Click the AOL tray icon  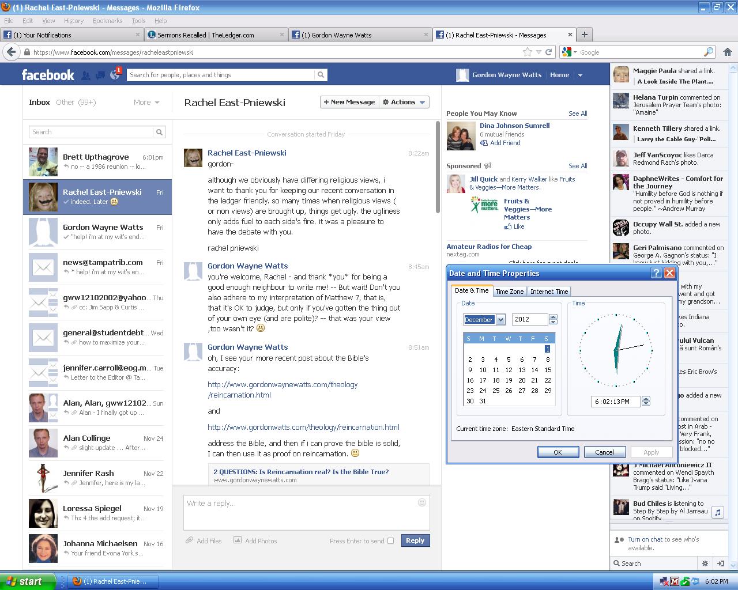pyautogui.click(x=695, y=581)
